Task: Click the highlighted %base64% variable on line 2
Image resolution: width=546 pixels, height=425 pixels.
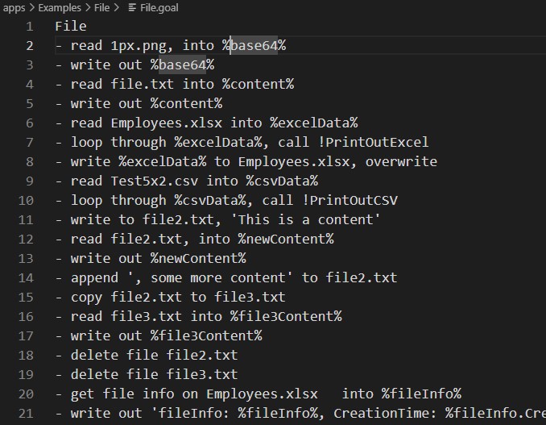Action: (254, 46)
